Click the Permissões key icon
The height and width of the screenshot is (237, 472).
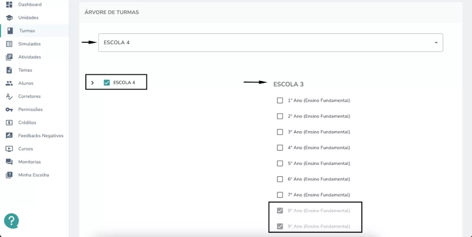pyautogui.click(x=9, y=110)
